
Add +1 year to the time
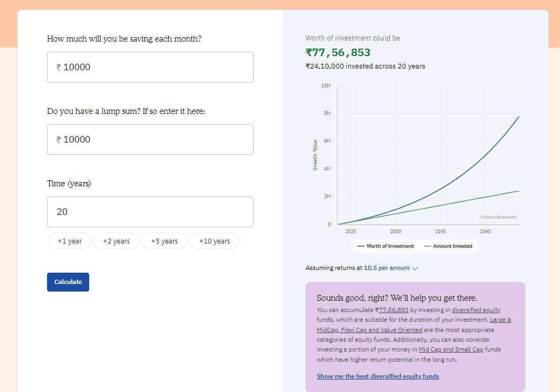70,241
